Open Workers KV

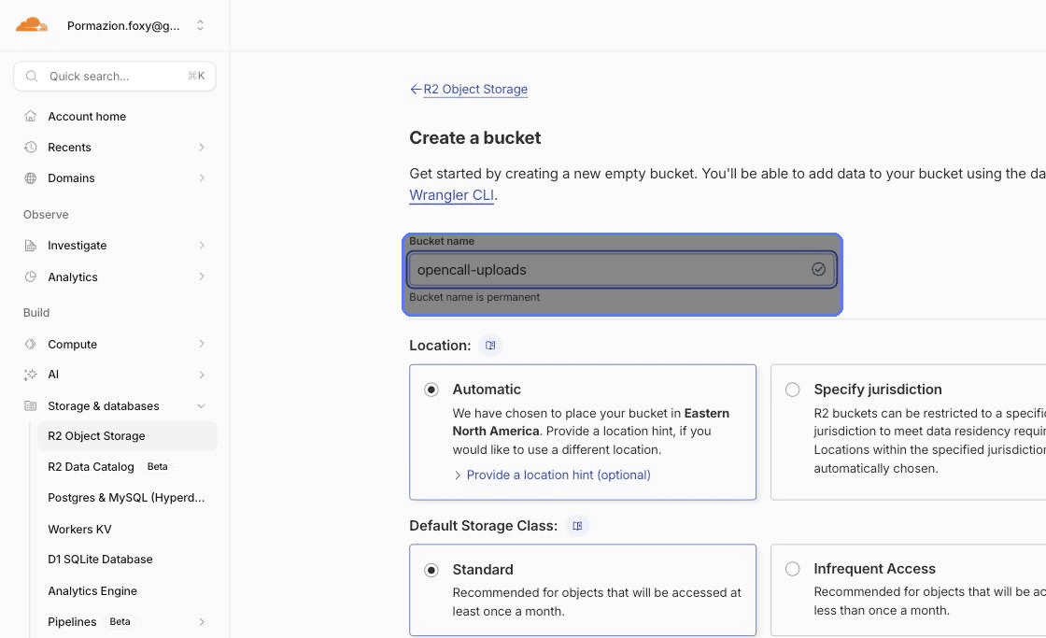79,530
